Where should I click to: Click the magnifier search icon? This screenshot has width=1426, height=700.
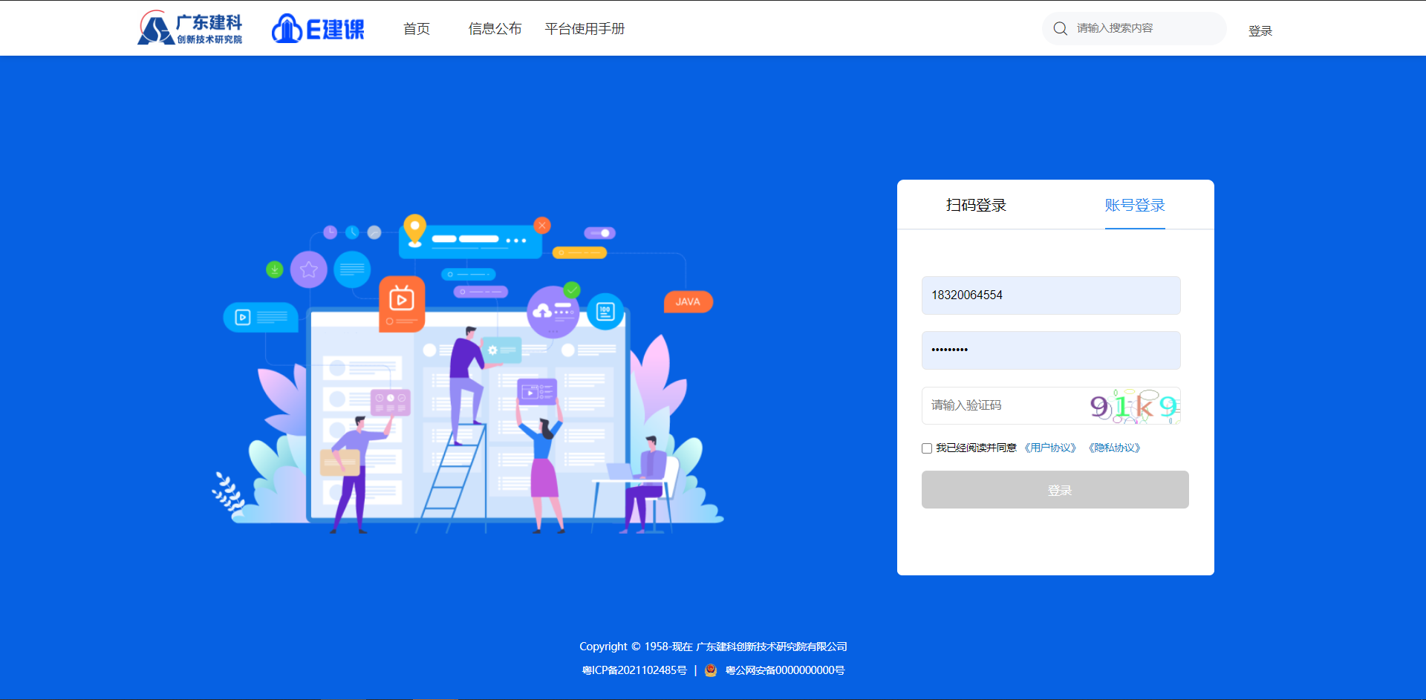1060,28
